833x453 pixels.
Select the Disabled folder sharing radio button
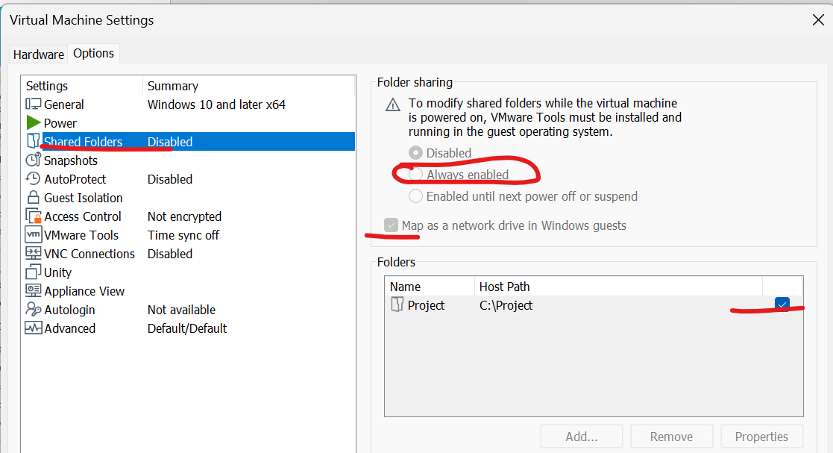click(x=415, y=152)
